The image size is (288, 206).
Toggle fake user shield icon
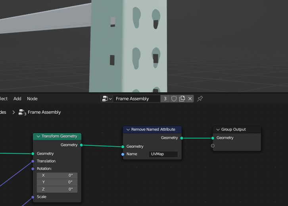(174, 99)
